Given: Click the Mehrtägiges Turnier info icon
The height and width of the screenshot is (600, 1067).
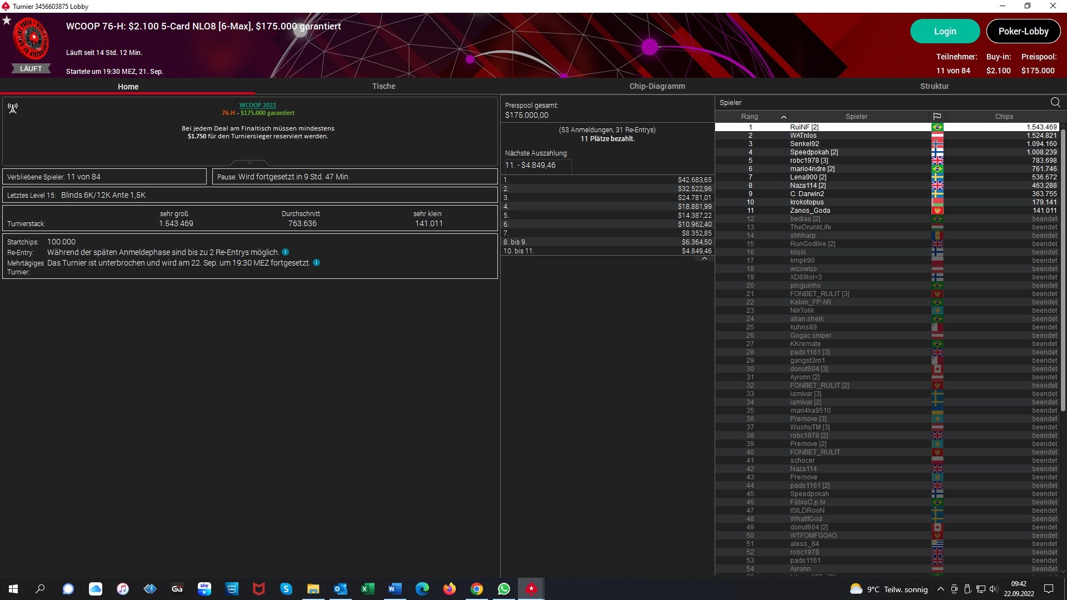Looking at the screenshot, I should 316,263.
